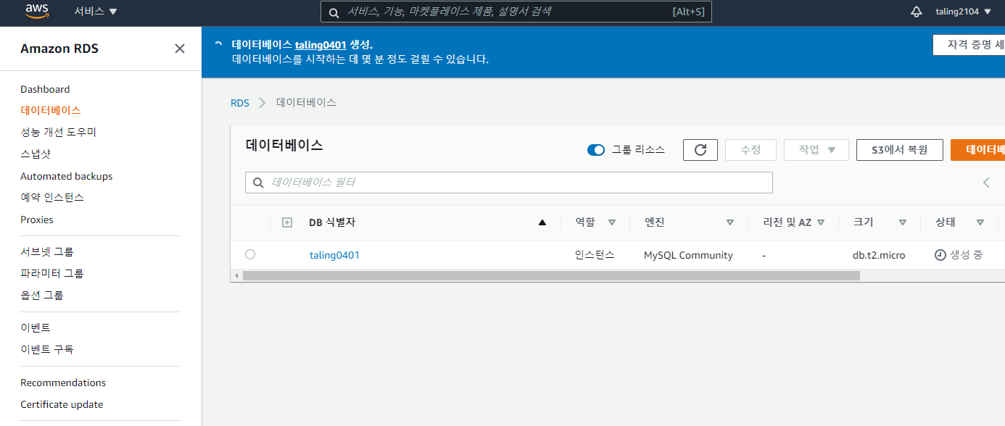Sort by 리전 및 AZ column arrow
1005x426 pixels.
[821, 222]
